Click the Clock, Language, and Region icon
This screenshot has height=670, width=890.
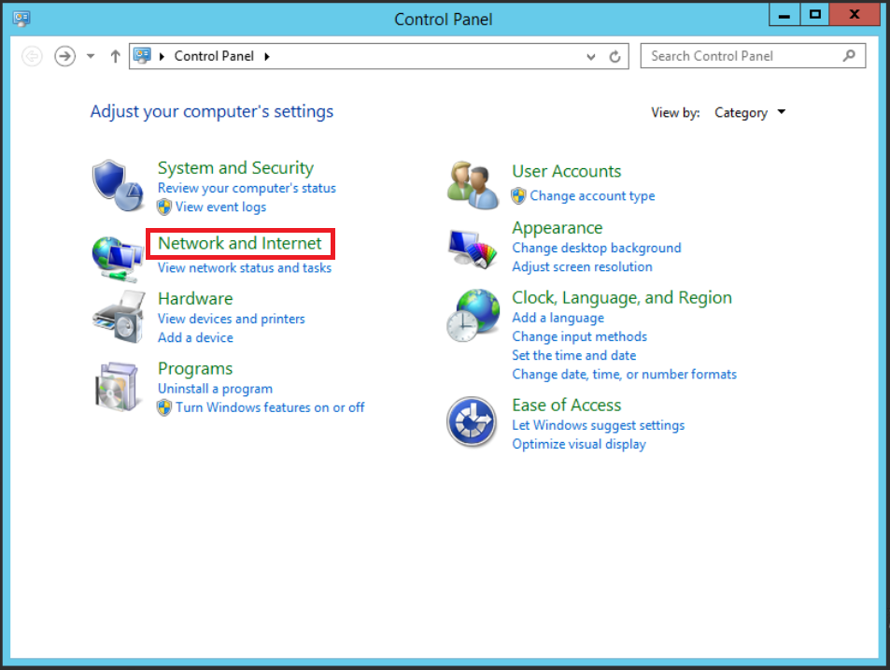point(472,314)
